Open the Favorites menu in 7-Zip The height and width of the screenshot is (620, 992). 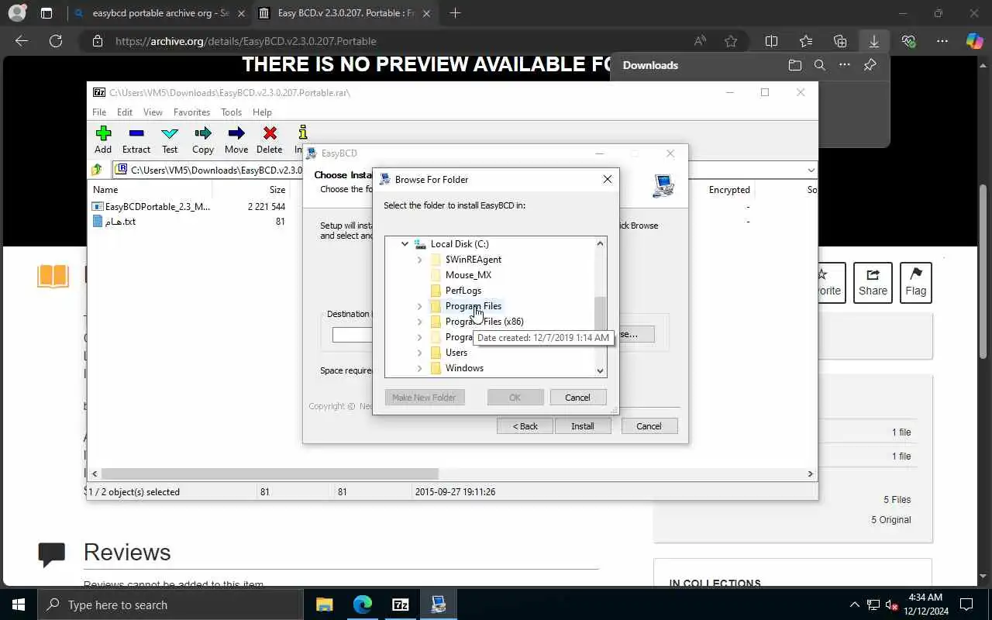click(191, 112)
